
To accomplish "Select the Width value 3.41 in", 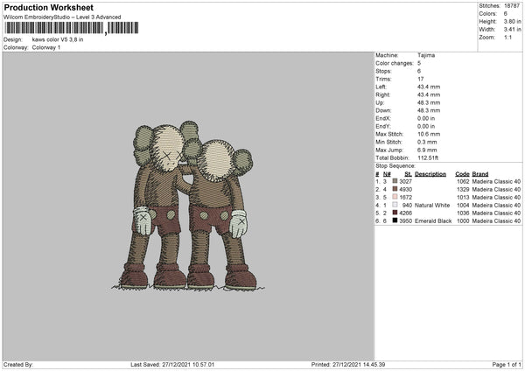I will click(x=512, y=30).
